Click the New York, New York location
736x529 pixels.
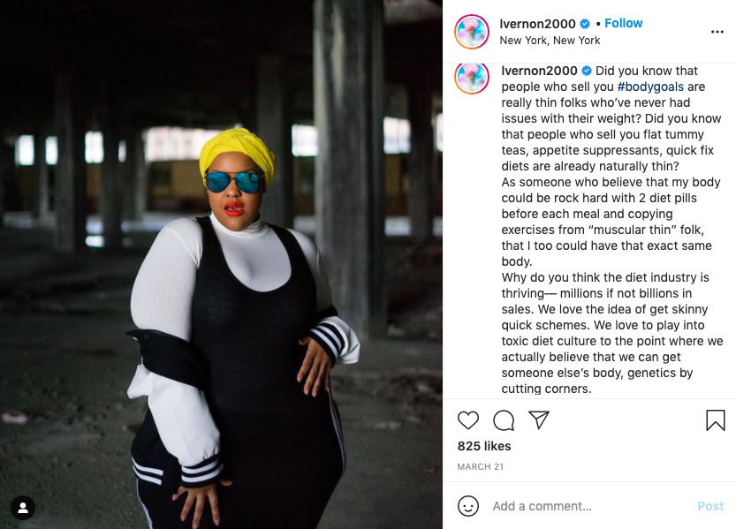(550, 41)
